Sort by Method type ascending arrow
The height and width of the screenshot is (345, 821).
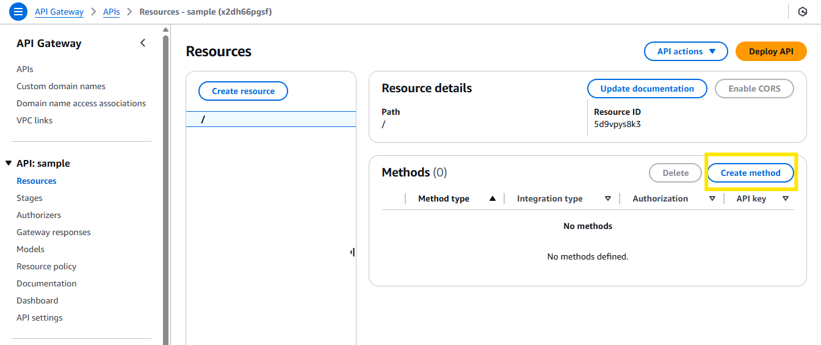pos(492,198)
